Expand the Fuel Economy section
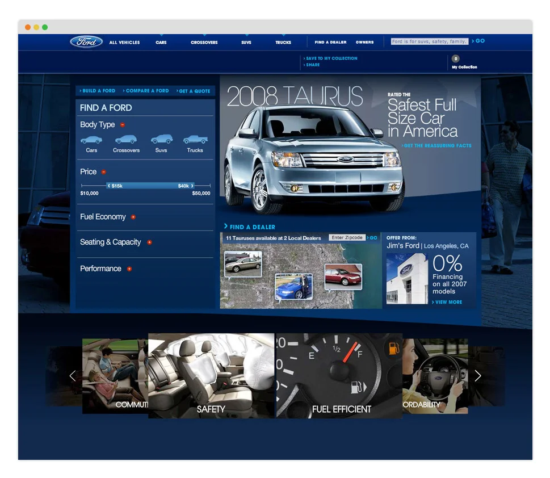Viewport: 550px width, 478px height. click(x=133, y=217)
